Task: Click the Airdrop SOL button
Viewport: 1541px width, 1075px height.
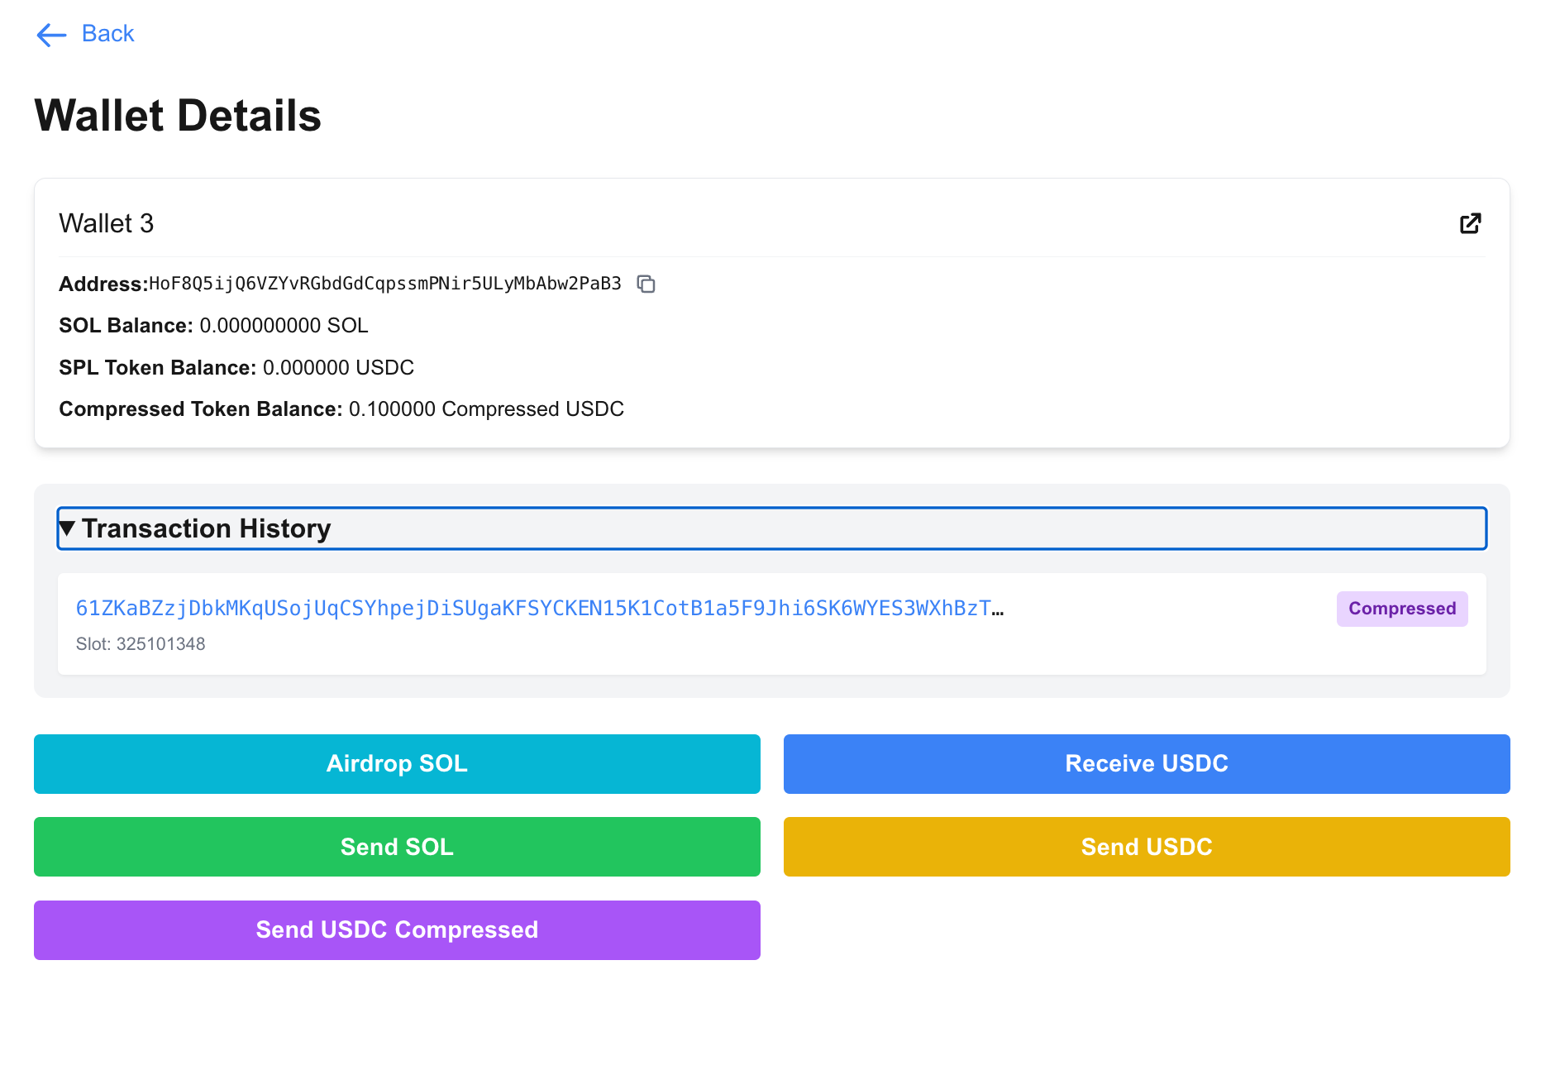Action: tap(397, 763)
